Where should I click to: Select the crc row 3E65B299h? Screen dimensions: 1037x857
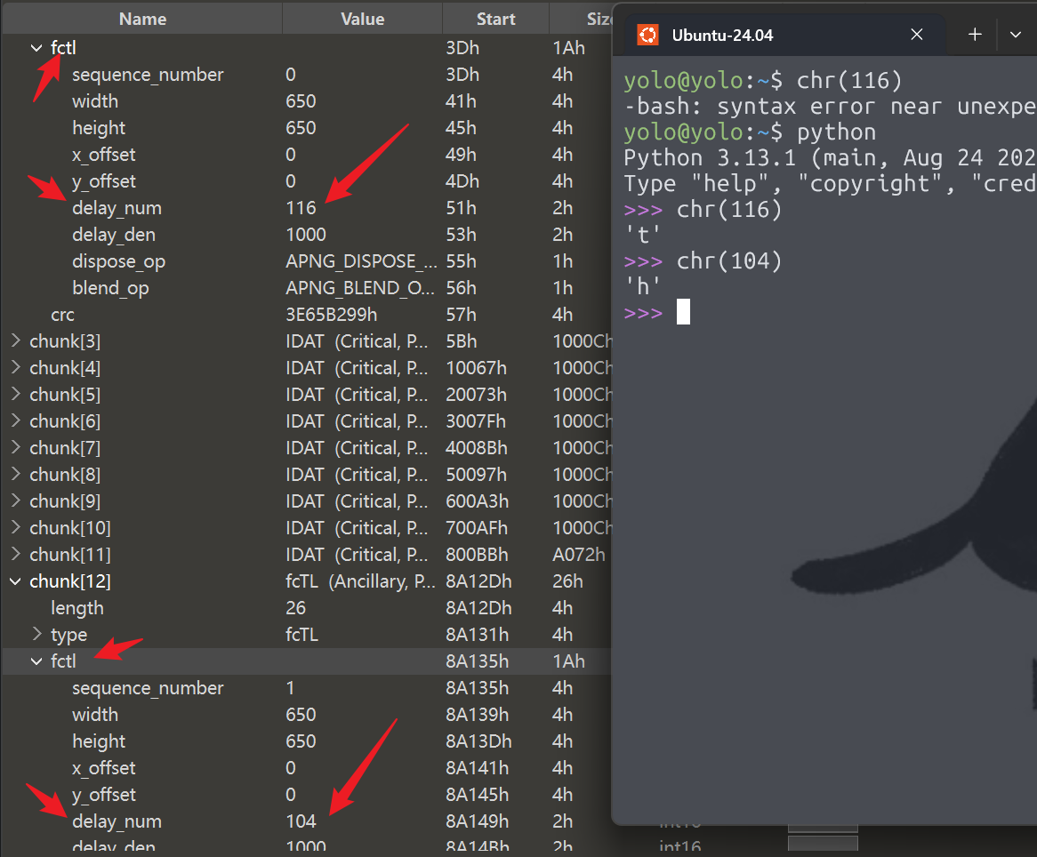[62, 315]
